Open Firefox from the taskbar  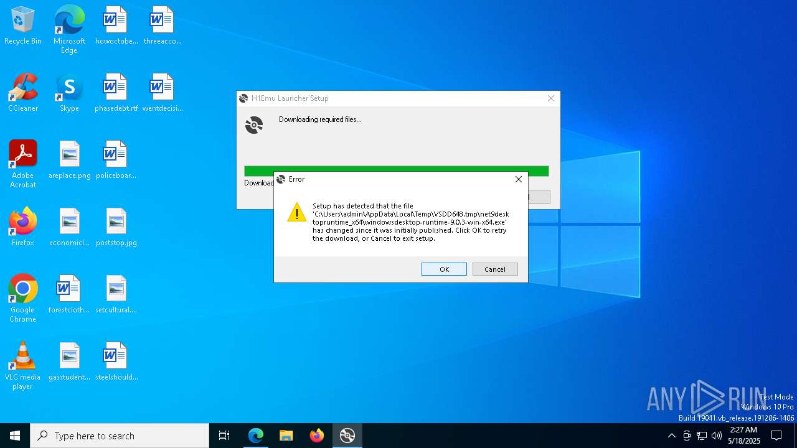[316, 436]
